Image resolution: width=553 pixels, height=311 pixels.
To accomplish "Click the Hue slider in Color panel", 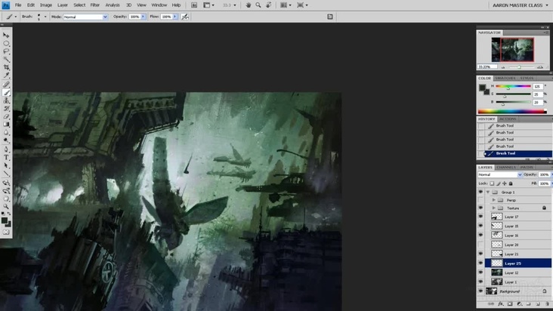I will (x=513, y=86).
